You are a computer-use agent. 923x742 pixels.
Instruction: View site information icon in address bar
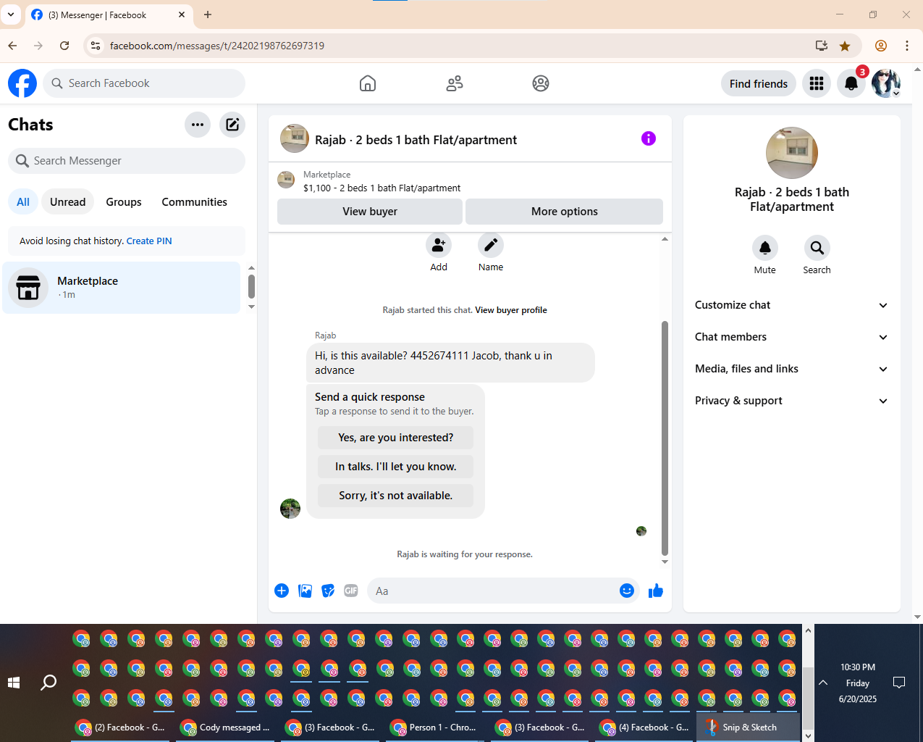96,46
